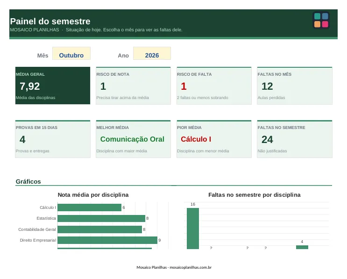Screen dimensions: 347x279
Task: Open the Mês dropdown showing Outubro
Action: (x=71, y=53)
